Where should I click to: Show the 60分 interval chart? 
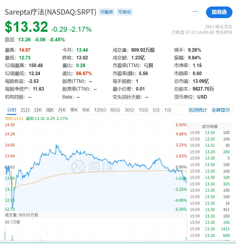tap(115, 110)
